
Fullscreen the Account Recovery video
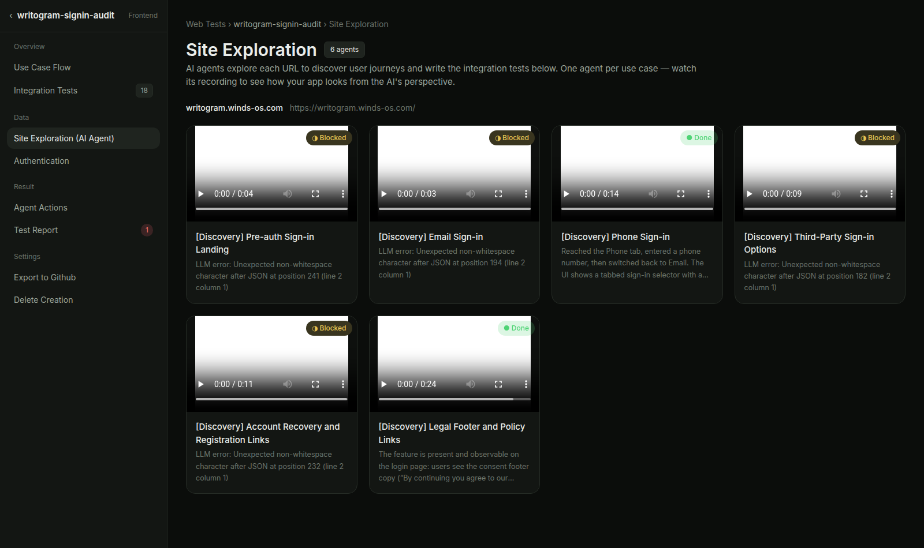(x=315, y=384)
